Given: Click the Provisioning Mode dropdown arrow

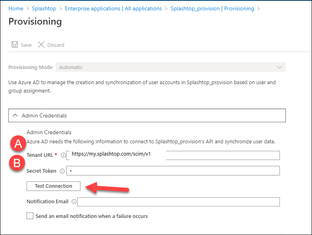Looking at the screenshot, I should pos(279,67).
